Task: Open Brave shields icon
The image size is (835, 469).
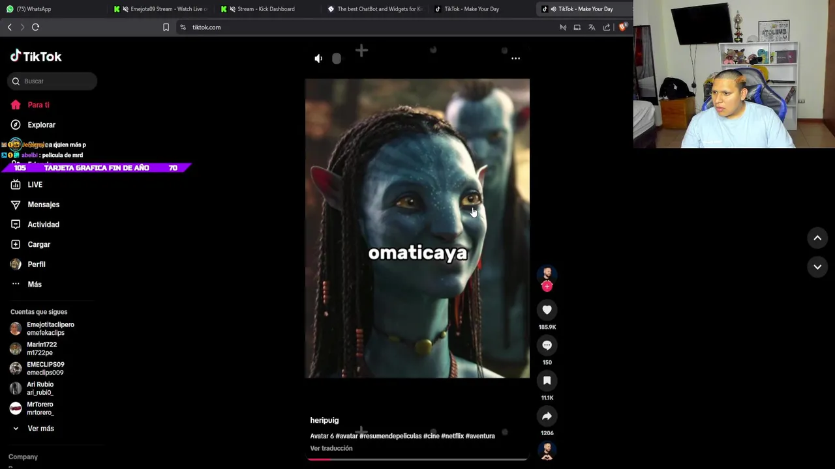Action: (x=623, y=27)
